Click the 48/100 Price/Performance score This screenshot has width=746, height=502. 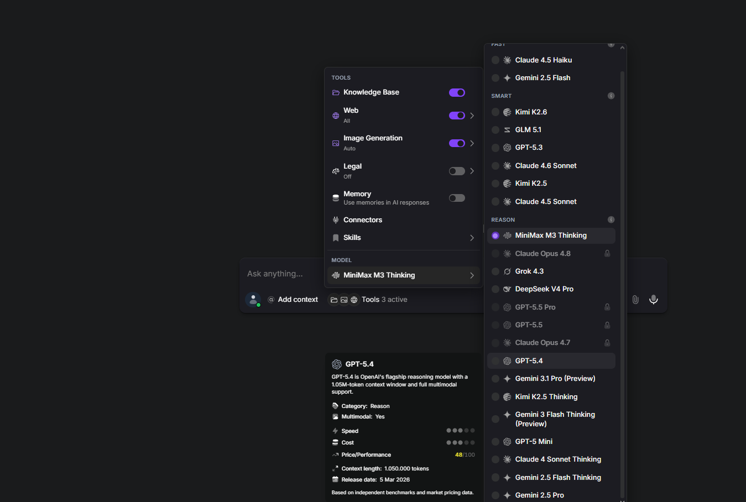(x=465, y=455)
